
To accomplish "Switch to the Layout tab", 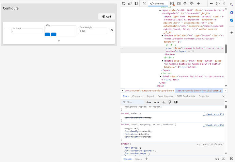I will [x=150, y=96].
